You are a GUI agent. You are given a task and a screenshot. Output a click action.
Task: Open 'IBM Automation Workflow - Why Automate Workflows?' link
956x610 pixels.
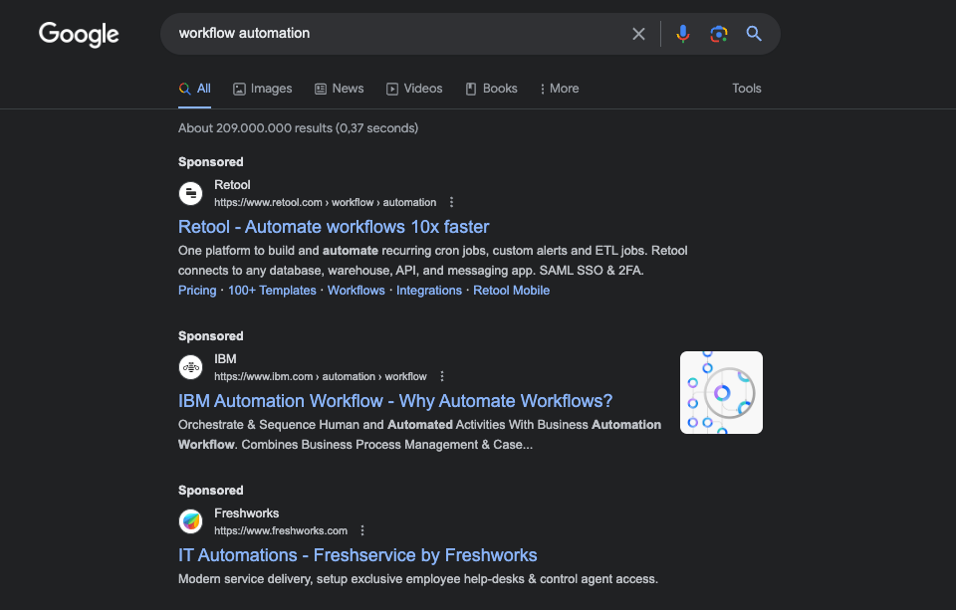point(395,401)
